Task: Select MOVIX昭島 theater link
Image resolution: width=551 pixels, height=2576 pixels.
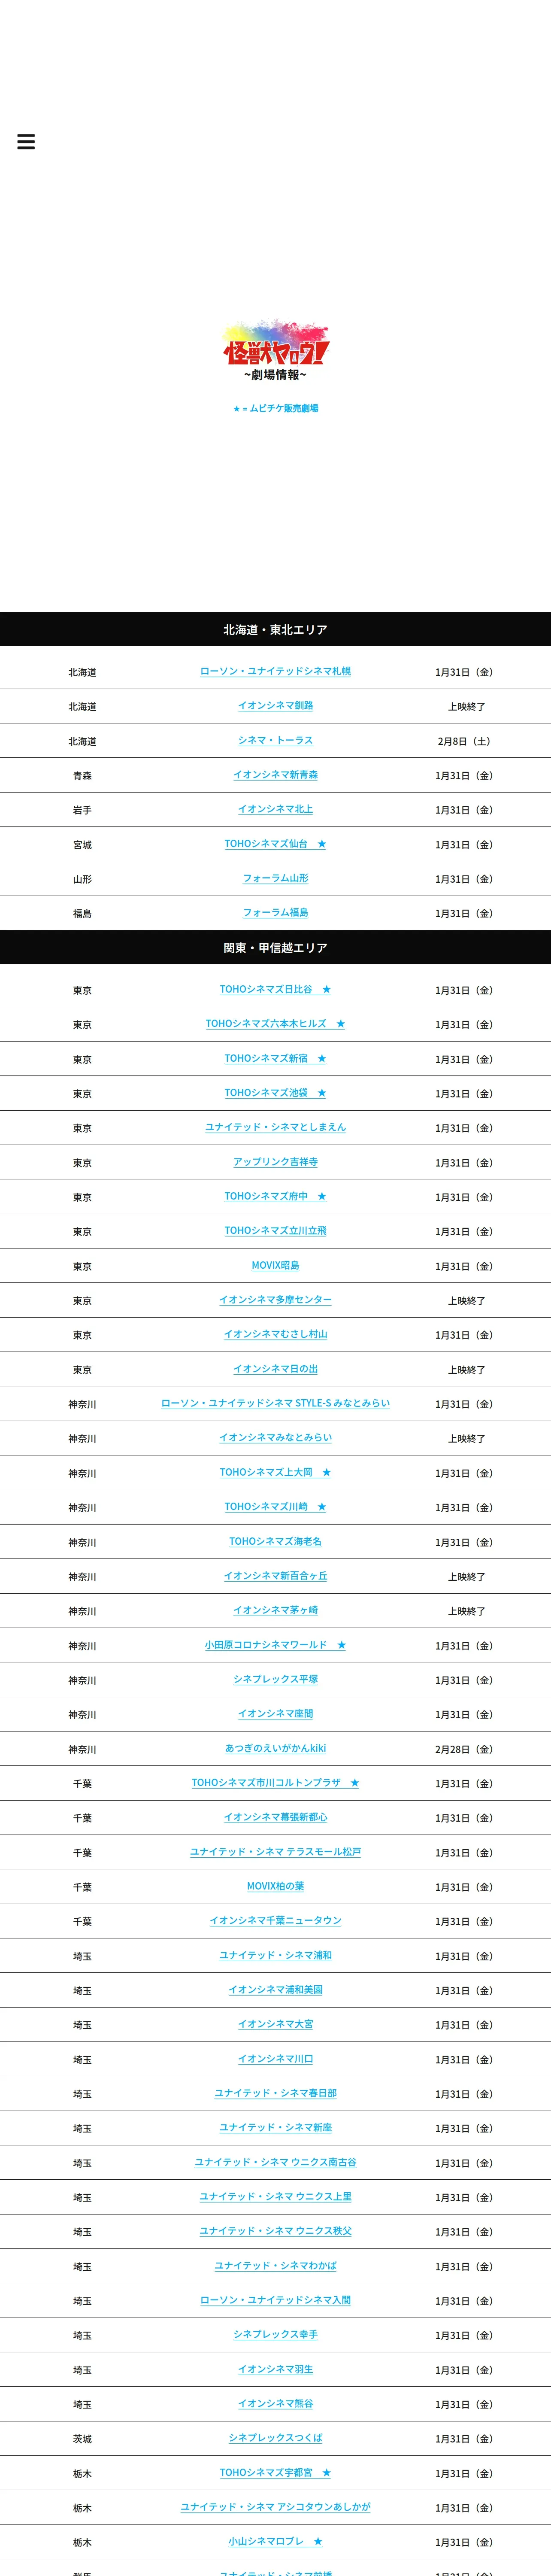Action: tap(275, 1266)
